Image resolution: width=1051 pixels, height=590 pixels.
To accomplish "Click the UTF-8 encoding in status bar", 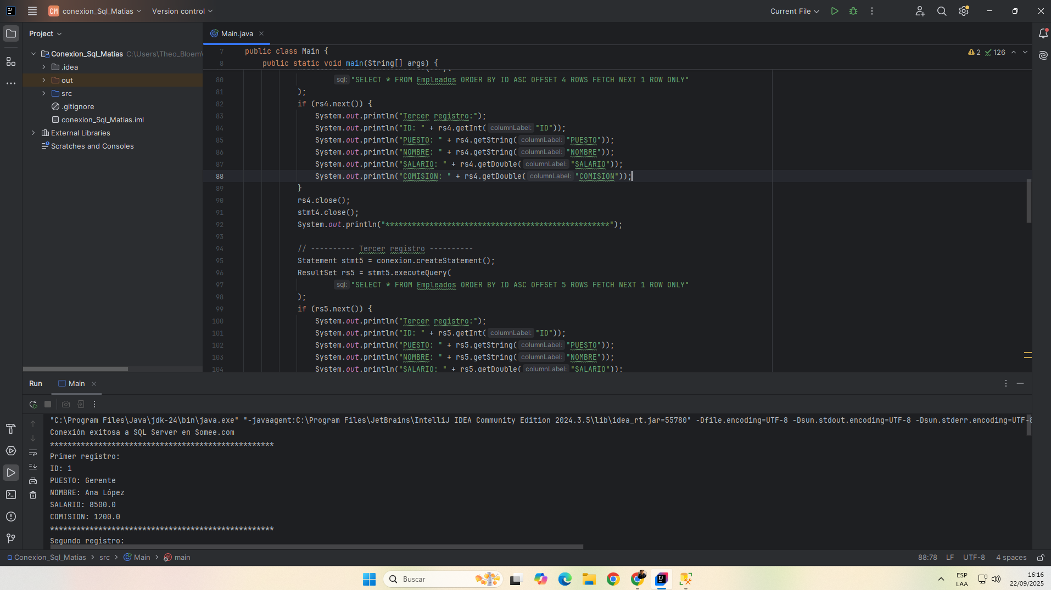I will click(974, 558).
